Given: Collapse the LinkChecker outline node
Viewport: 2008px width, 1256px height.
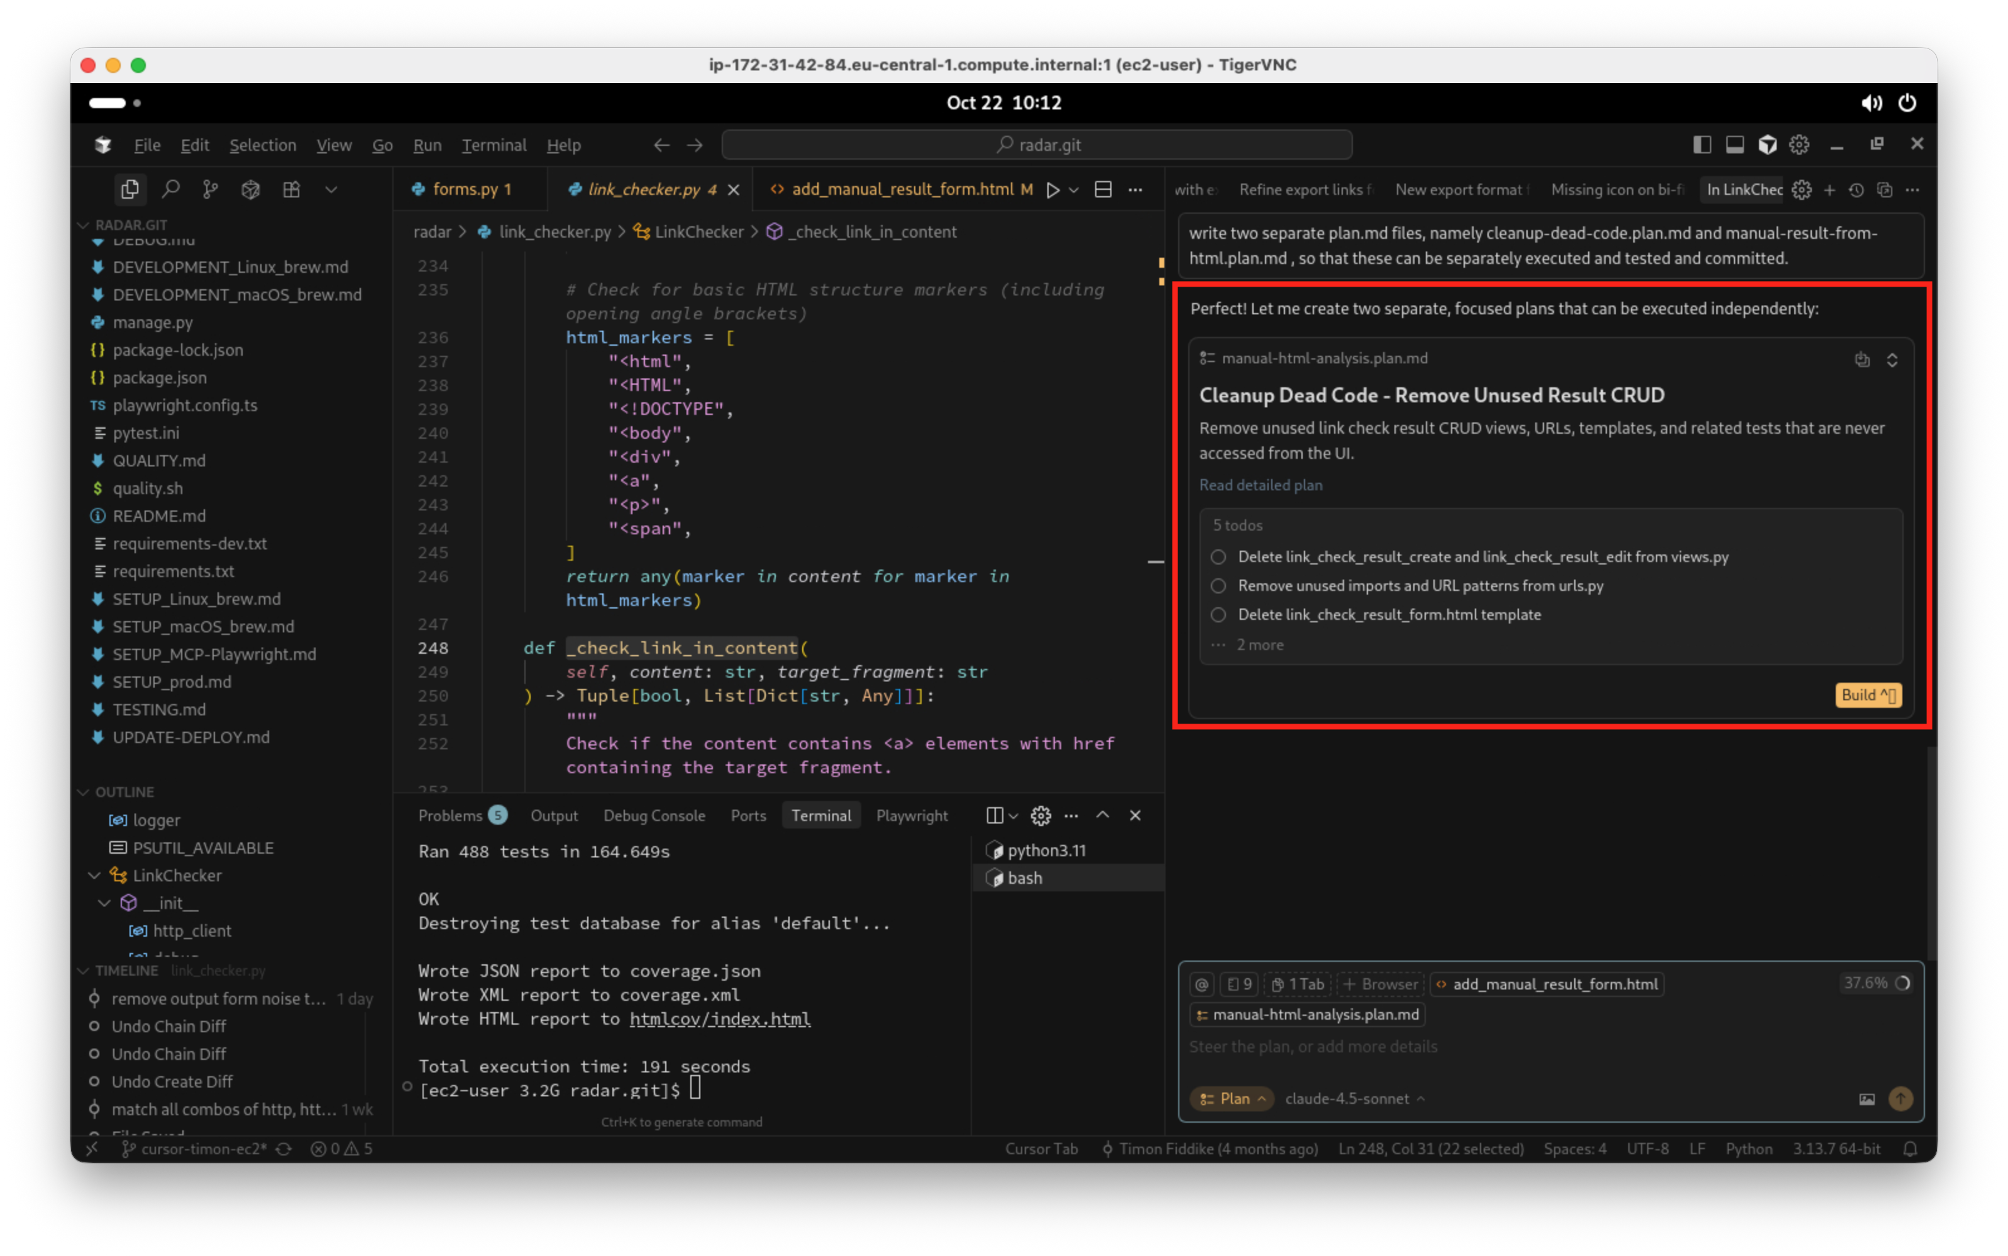Looking at the screenshot, I should [95, 876].
